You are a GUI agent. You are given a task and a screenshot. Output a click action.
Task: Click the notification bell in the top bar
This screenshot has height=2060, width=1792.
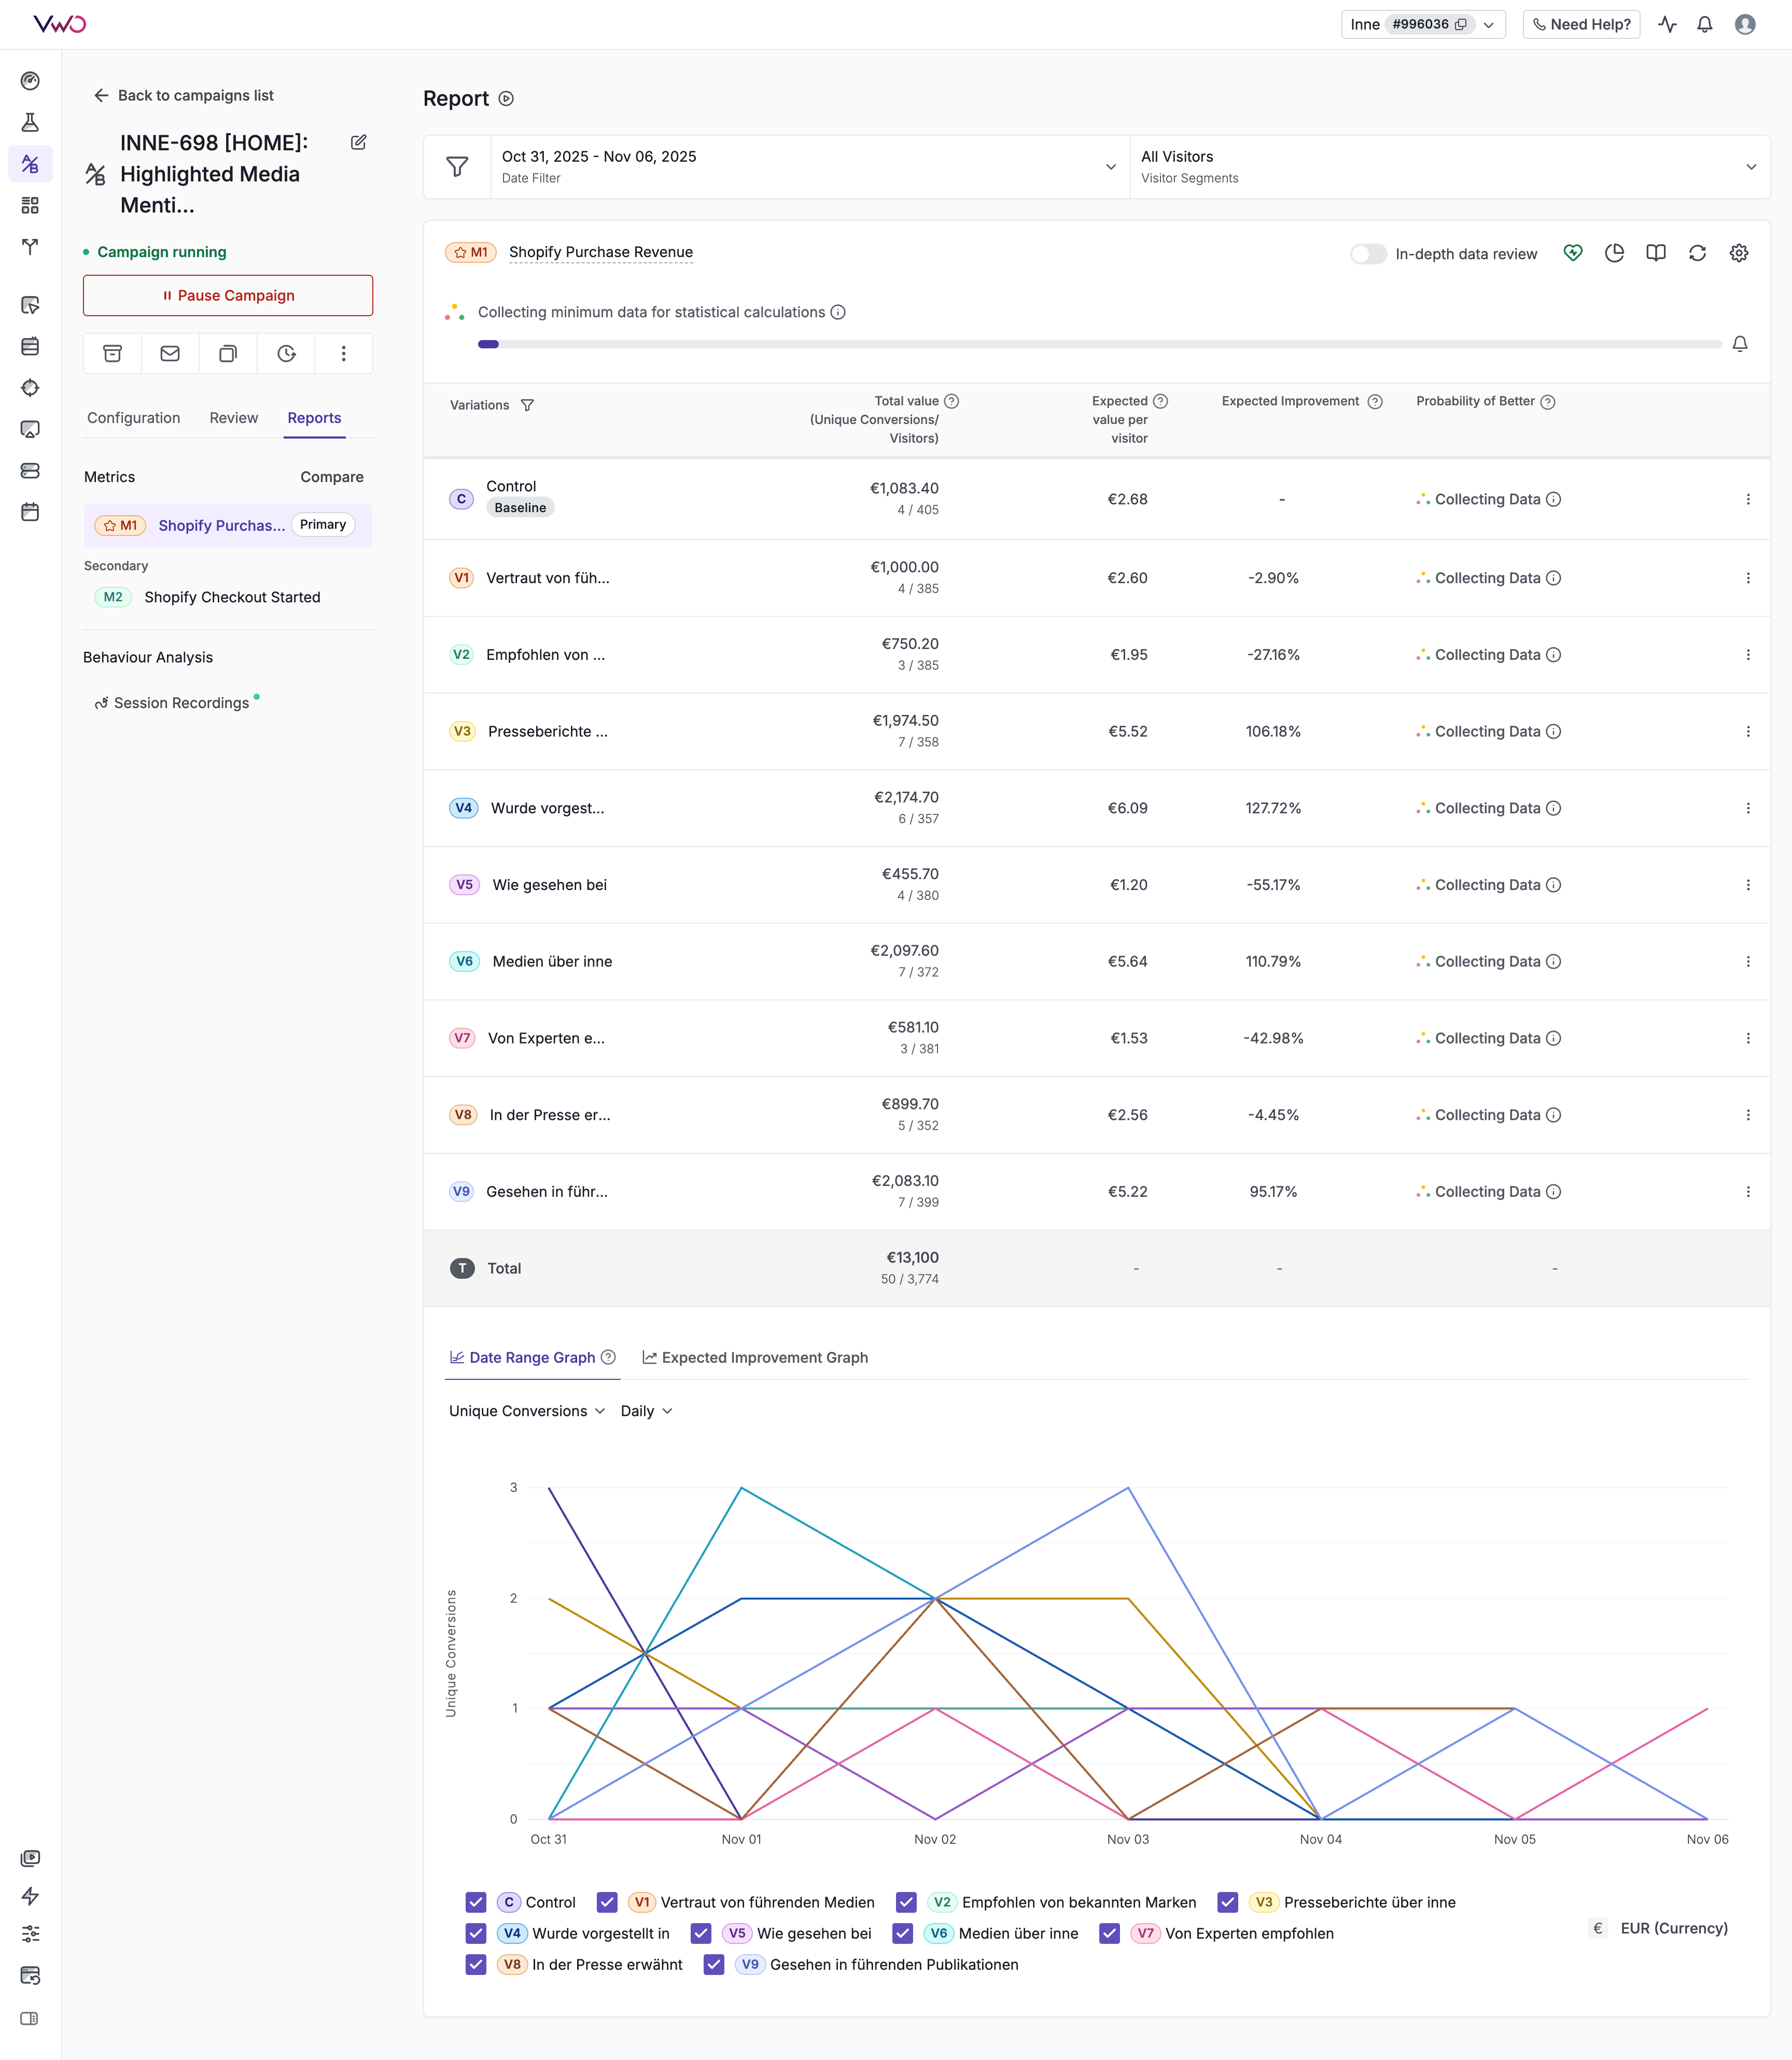click(1705, 25)
